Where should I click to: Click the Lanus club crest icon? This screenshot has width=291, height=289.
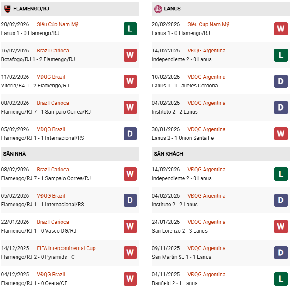pos(158,9)
